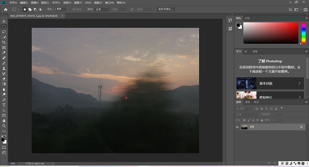Select the Zoom tool

pyautogui.click(x=4, y=126)
